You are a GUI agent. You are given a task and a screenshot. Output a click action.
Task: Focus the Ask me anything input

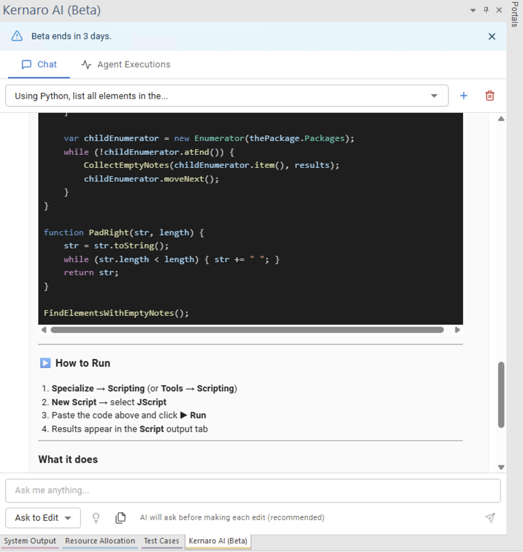pyautogui.click(x=253, y=491)
